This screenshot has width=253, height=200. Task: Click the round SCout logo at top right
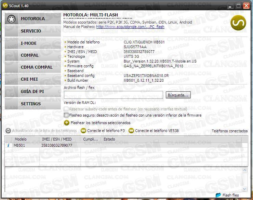[x=238, y=23]
